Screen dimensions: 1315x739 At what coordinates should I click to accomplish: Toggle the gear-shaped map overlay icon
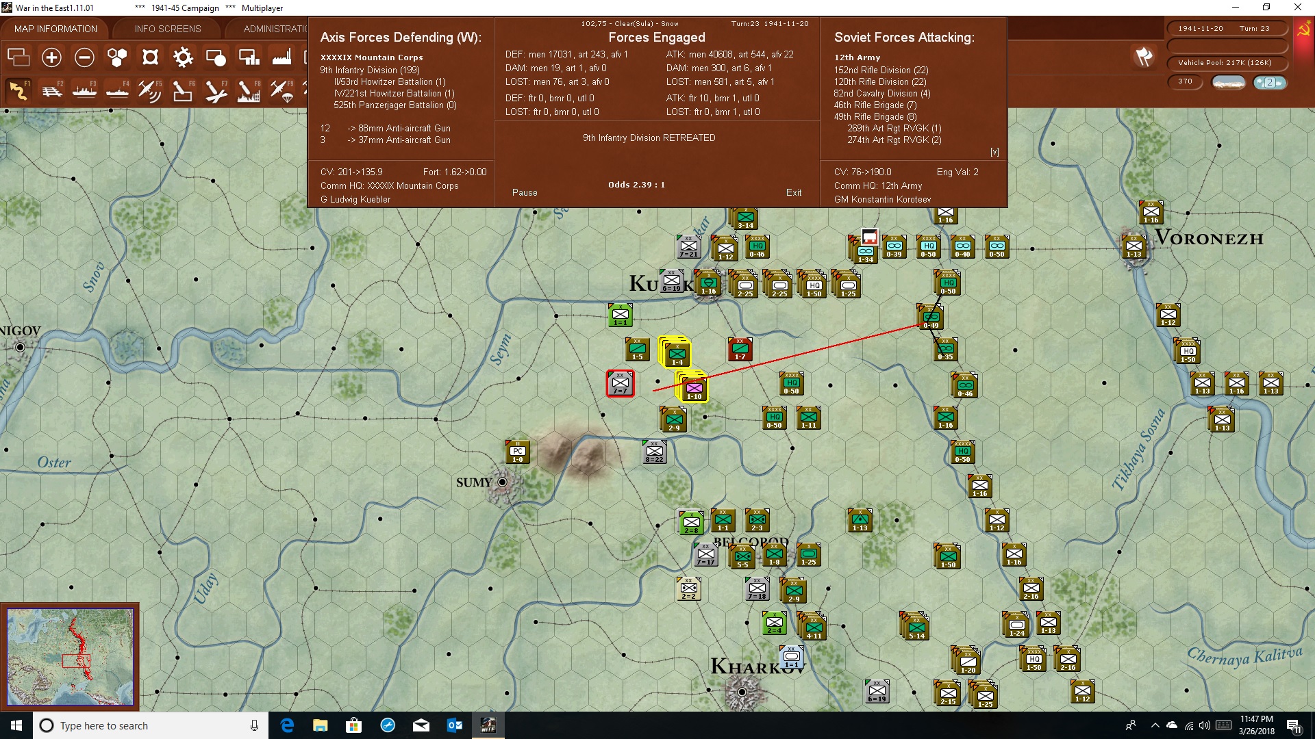point(183,57)
